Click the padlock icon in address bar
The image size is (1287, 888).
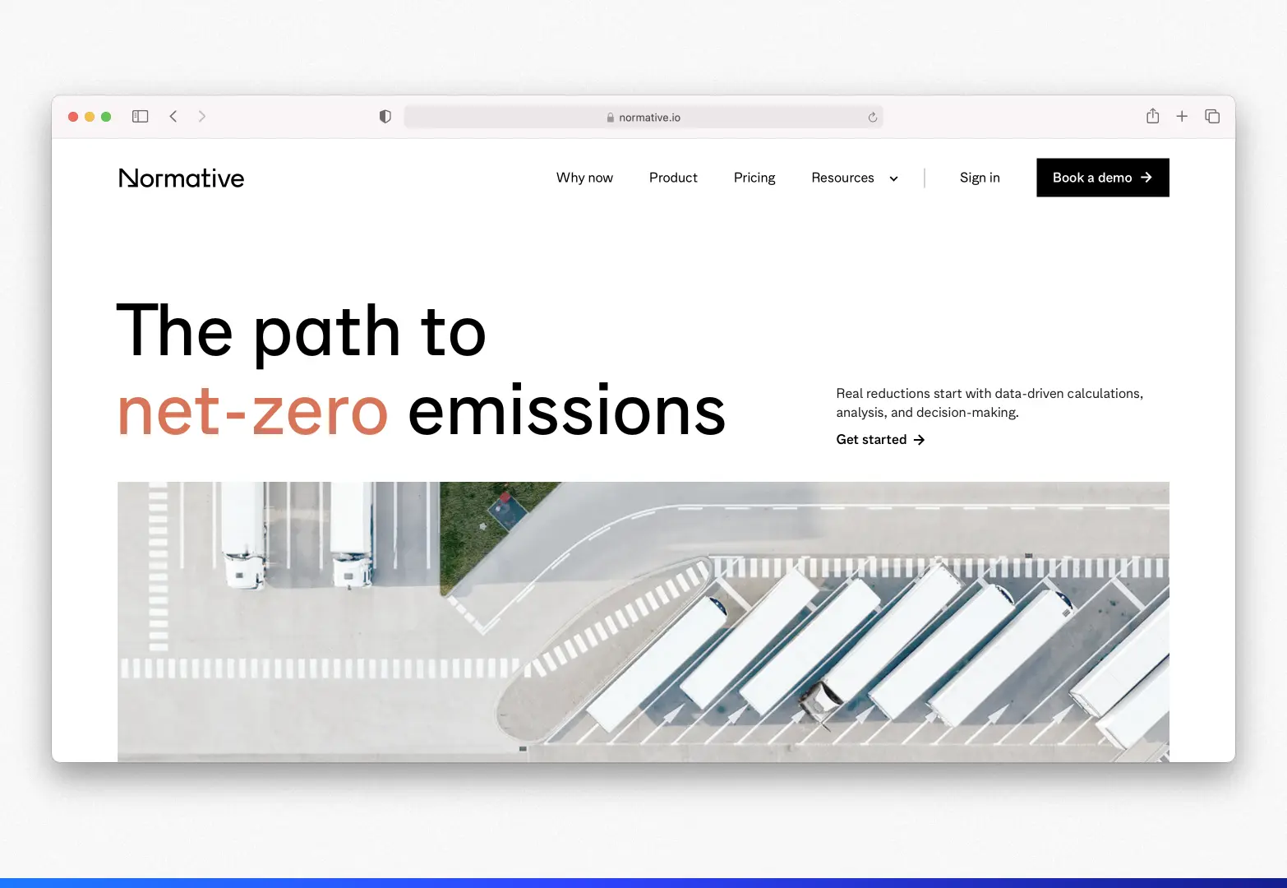click(610, 117)
